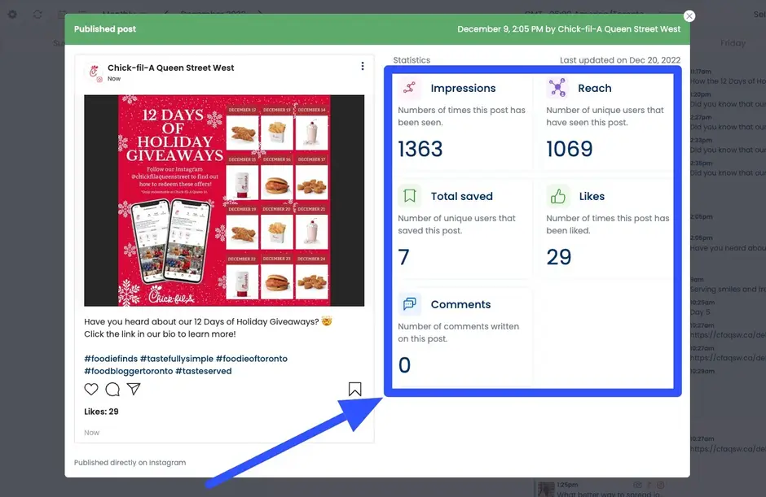Click the comment bubble icon on the post preview
The height and width of the screenshot is (497, 766).
click(x=112, y=389)
